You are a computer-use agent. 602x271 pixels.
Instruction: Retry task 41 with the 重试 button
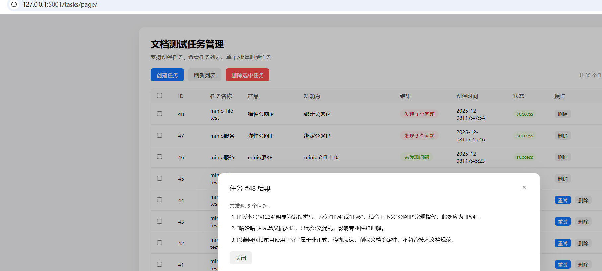click(563, 265)
